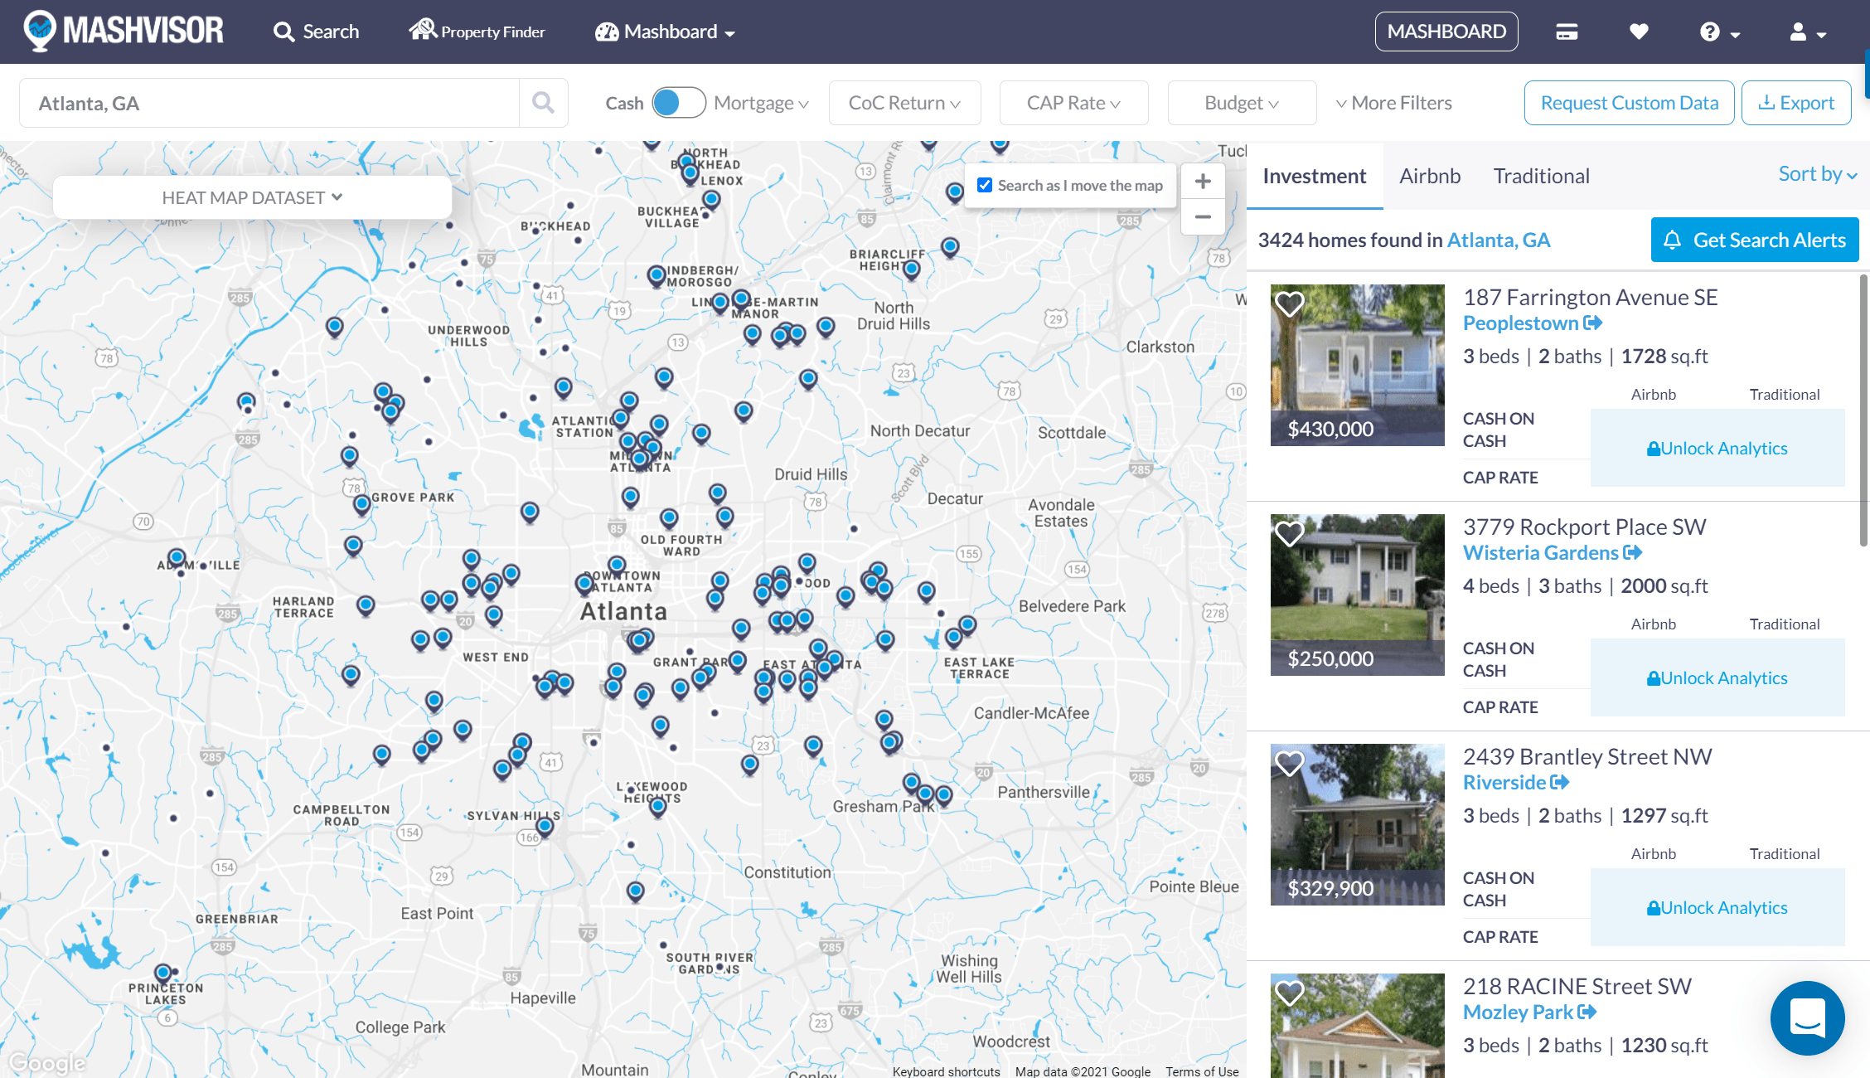Switch to the Airbnb tab
Image resolution: width=1870 pixels, height=1078 pixels.
[1430, 176]
